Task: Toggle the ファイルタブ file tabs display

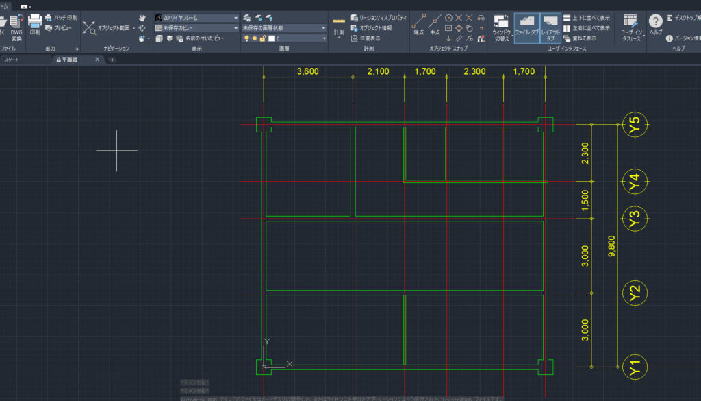Action: pyautogui.click(x=526, y=26)
